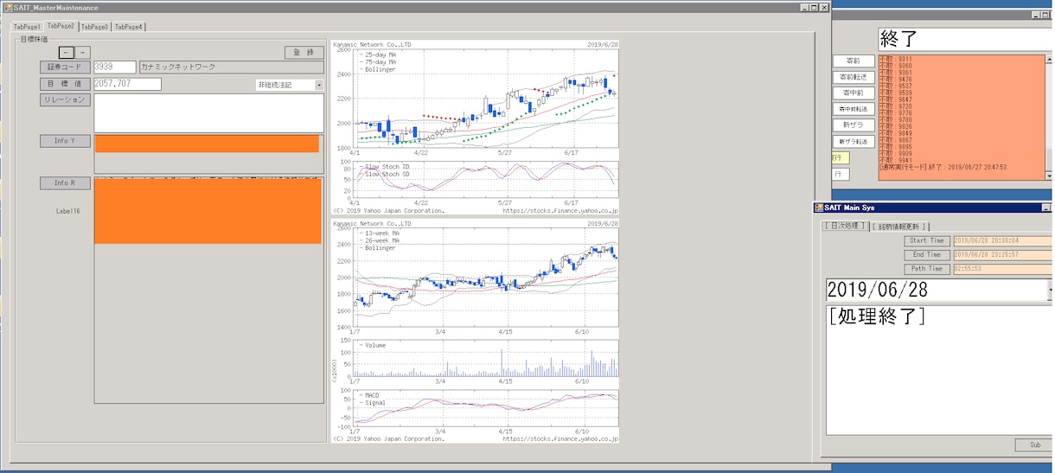Image resolution: width=1055 pixels, height=473 pixels.
Task: Click the Start Time button
Action: coord(927,240)
